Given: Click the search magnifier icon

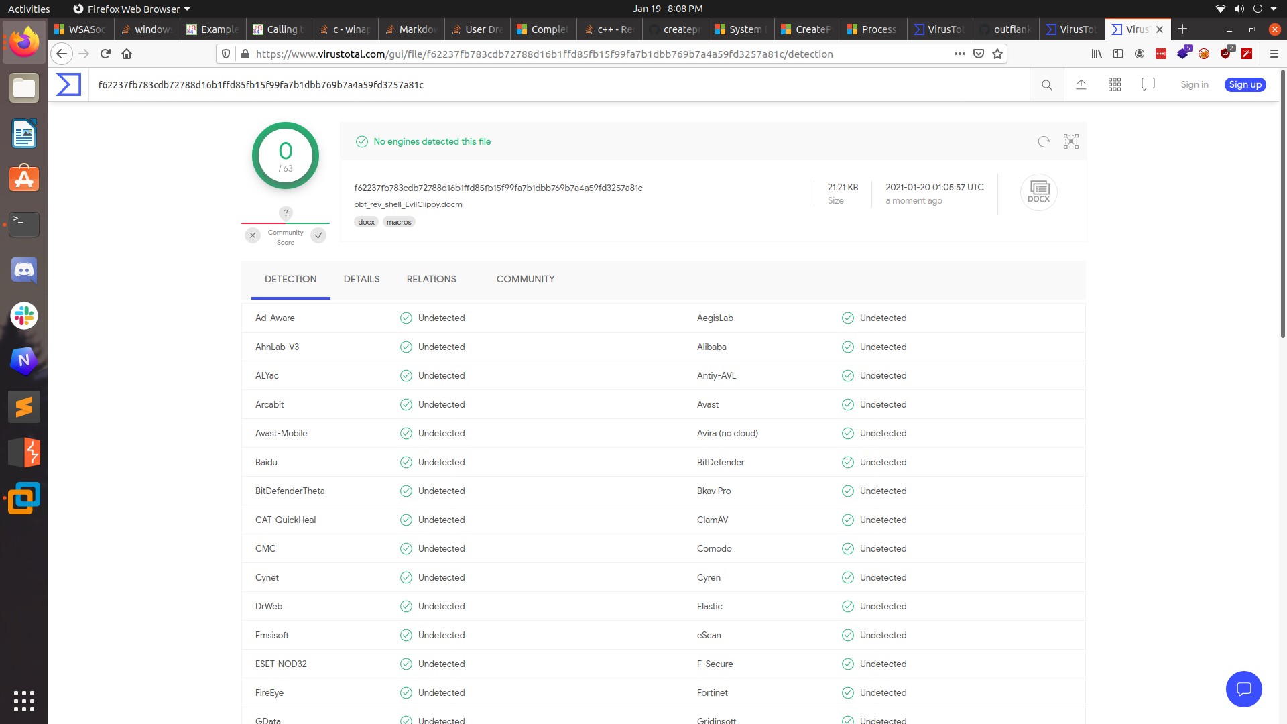Looking at the screenshot, I should [x=1046, y=85].
